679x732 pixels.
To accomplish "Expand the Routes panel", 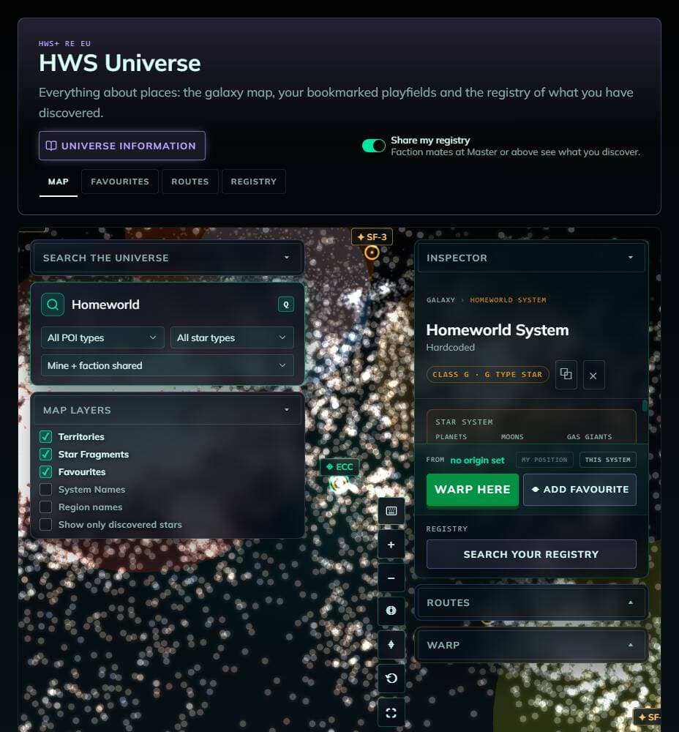I will pyautogui.click(x=531, y=602).
